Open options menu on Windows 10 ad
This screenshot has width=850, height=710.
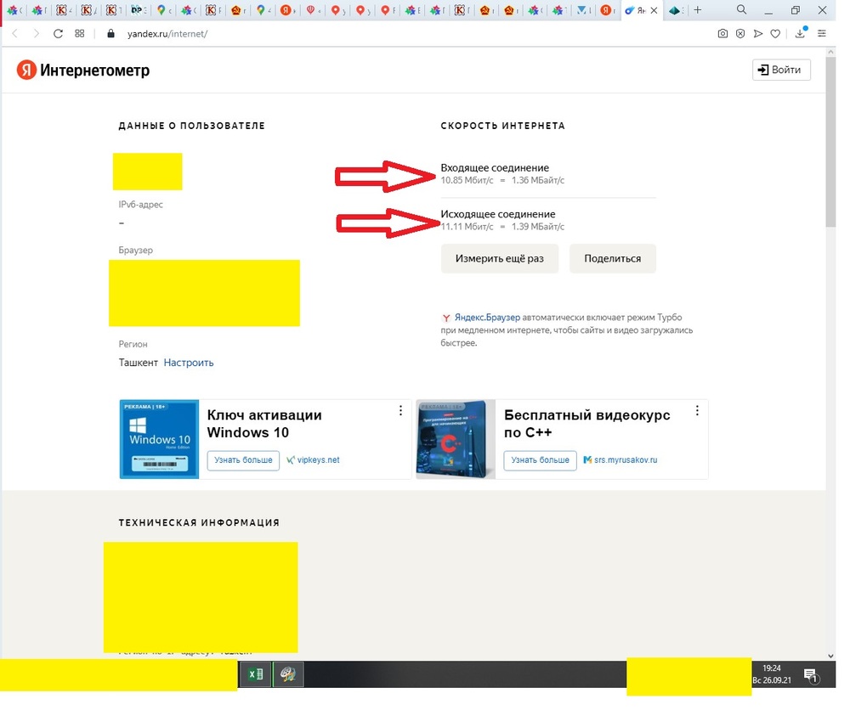(x=400, y=411)
